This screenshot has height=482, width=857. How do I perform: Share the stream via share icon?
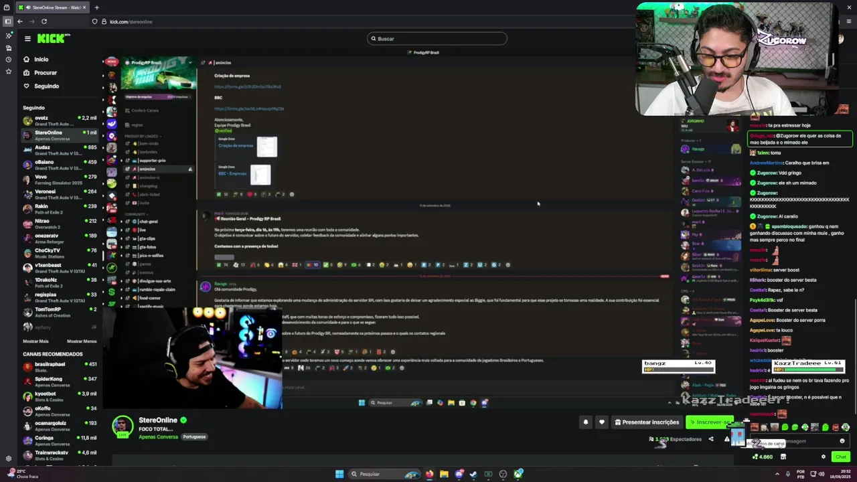711,439
